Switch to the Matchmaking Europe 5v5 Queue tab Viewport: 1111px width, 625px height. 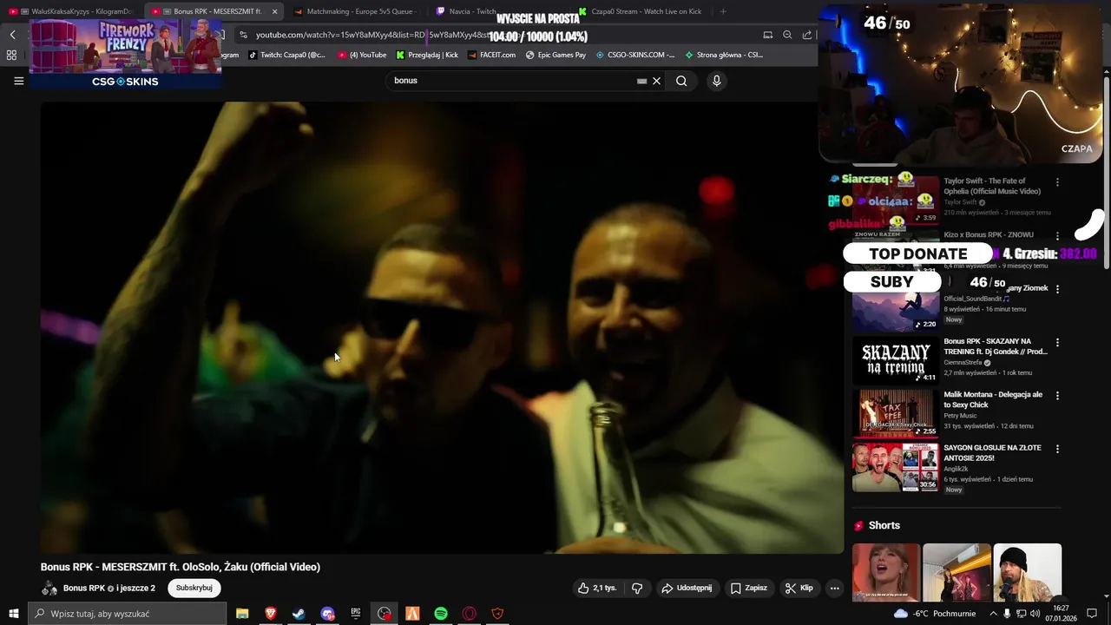tap(356, 11)
